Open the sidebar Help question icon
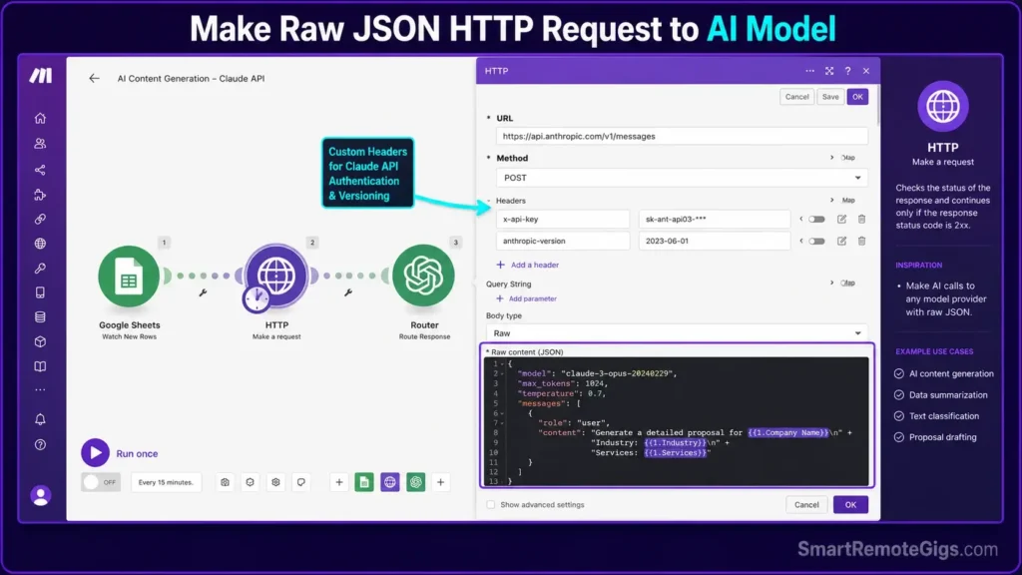The image size is (1022, 575). pos(40,445)
